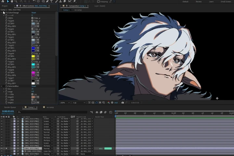The width and height of the screenshot is (234, 156).
Task: Toggle transparency grid in viewer footer
Action: pos(93,103)
